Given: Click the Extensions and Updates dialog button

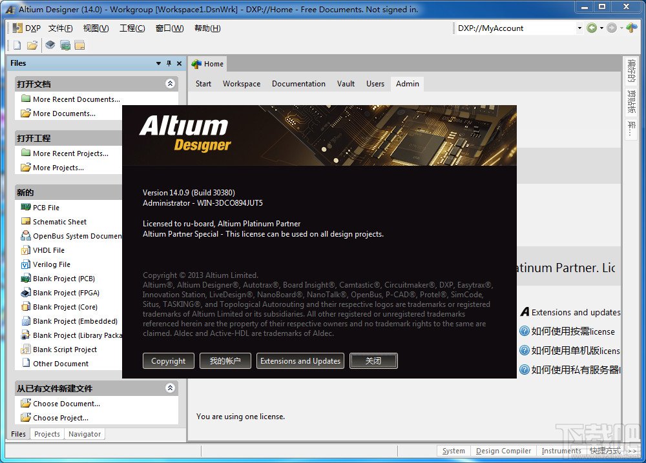Looking at the screenshot, I should click(x=300, y=361).
